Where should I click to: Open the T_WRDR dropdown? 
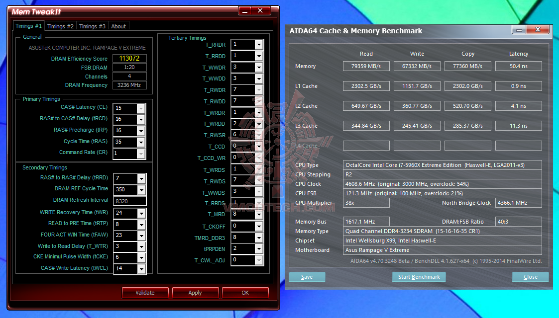[x=259, y=112]
